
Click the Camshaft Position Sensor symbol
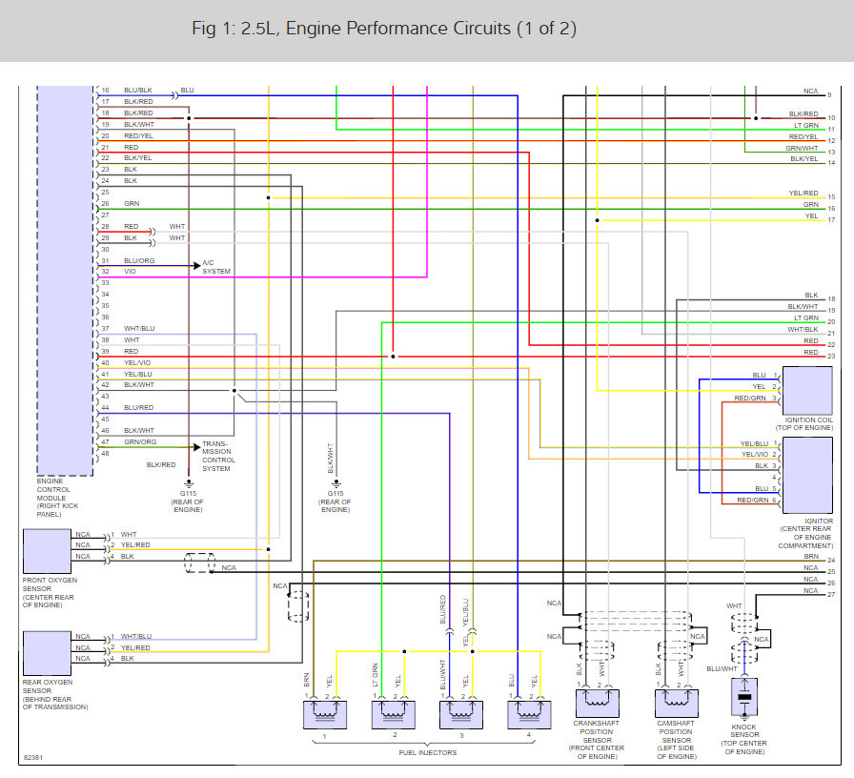pos(677,703)
